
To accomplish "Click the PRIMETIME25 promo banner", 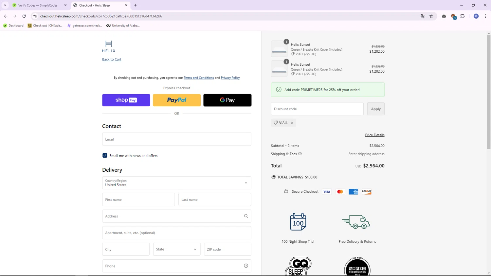I will [x=328, y=90].
